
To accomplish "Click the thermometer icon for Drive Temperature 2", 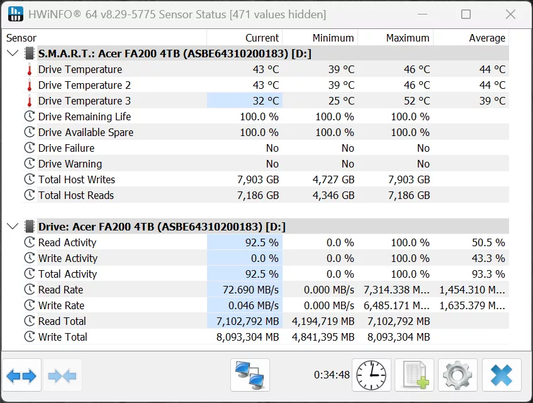I will (x=30, y=85).
